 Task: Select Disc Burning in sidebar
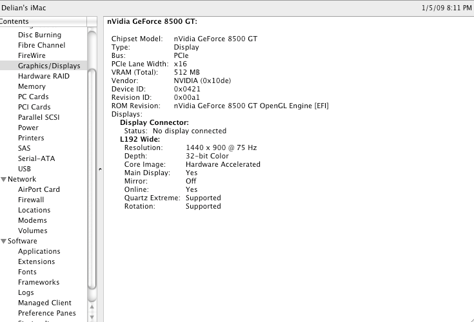point(39,35)
